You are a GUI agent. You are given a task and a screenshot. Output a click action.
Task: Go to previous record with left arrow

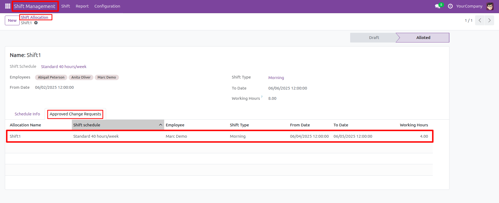pos(480,20)
